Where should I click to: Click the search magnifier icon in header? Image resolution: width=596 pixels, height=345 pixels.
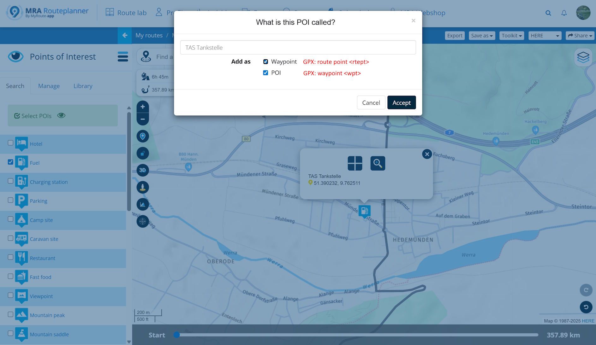(548, 13)
